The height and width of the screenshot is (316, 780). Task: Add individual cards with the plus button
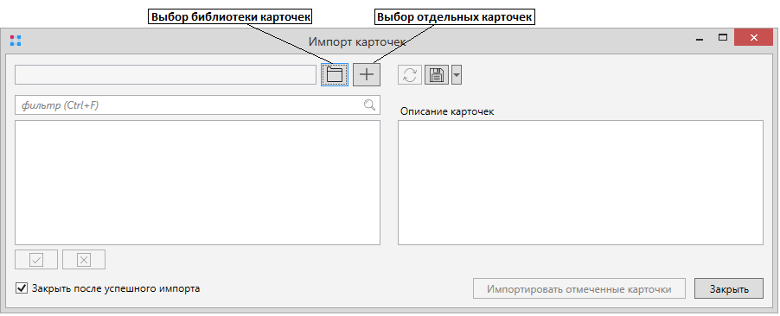coord(367,74)
